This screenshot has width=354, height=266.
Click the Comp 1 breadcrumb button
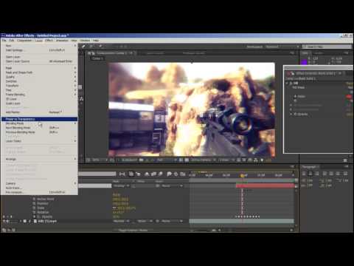(98, 58)
